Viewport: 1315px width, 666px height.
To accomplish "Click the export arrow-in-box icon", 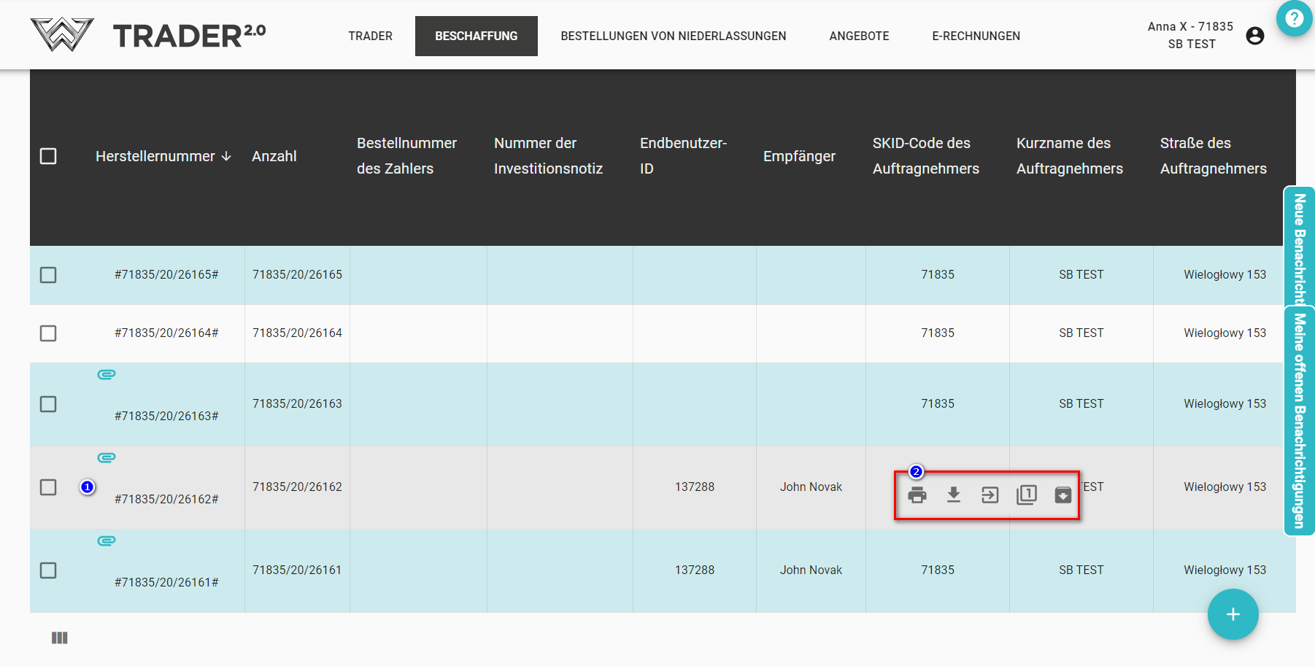I will point(990,495).
